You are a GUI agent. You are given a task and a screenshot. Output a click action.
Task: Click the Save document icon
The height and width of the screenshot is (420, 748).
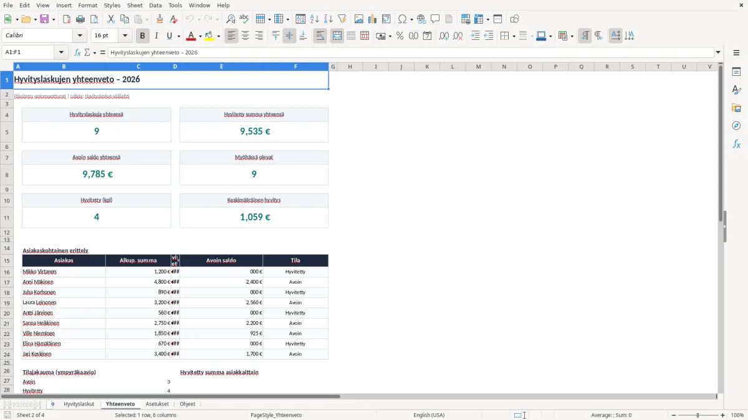pyautogui.click(x=44, y=19)
